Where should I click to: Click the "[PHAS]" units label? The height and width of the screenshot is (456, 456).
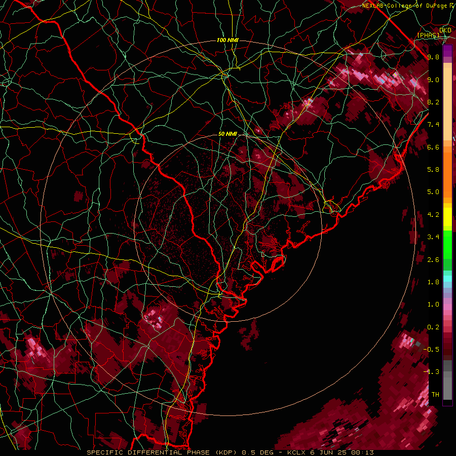pos(429,35)
